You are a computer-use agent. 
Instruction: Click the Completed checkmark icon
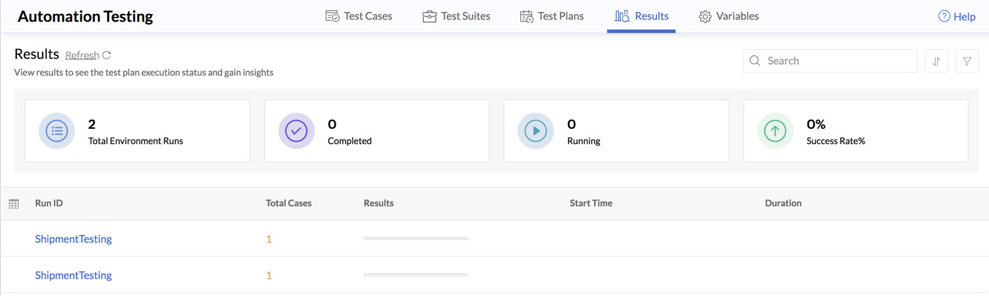click(x=297, y=131)
